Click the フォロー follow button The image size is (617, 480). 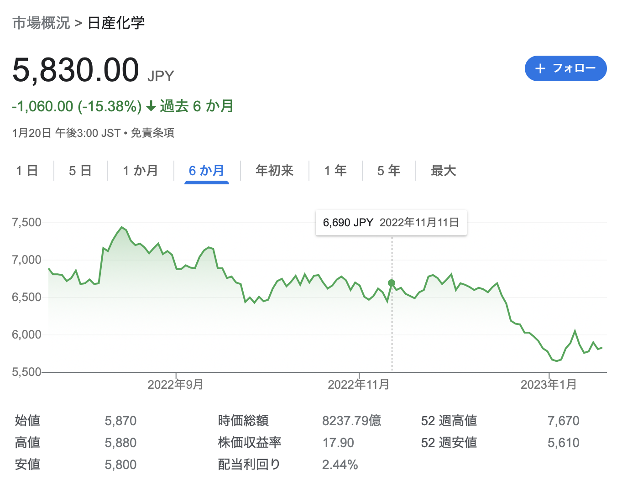[565, 68]
